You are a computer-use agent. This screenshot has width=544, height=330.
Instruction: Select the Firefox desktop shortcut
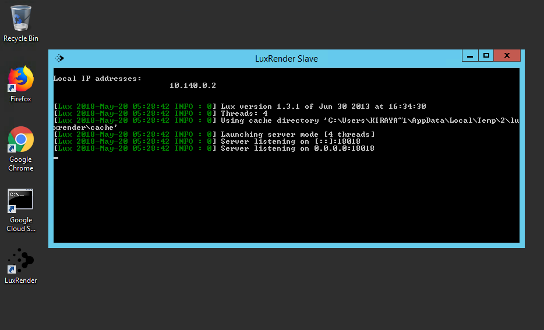(x=21, y=84)
